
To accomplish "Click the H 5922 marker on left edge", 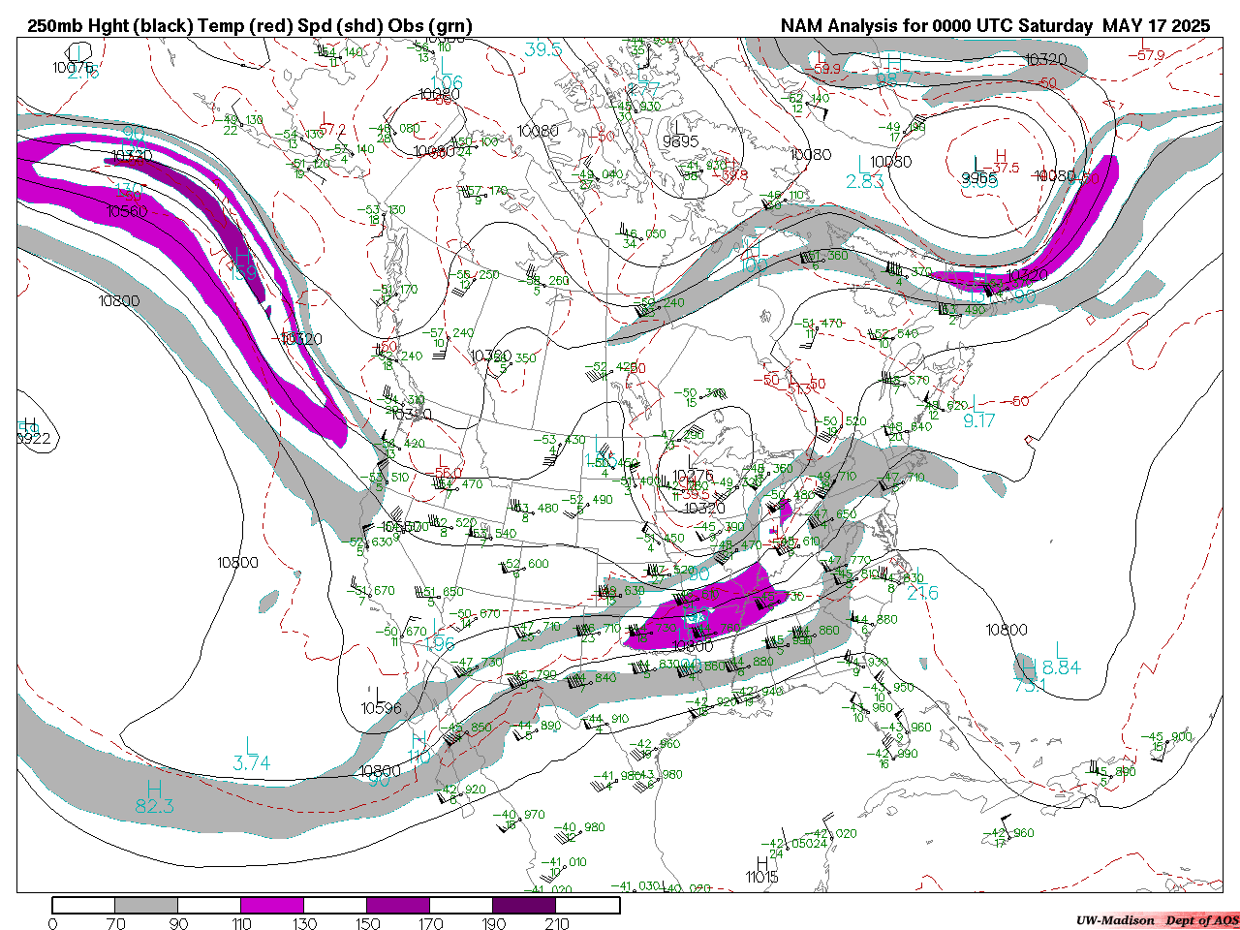I will coord(32,433).
